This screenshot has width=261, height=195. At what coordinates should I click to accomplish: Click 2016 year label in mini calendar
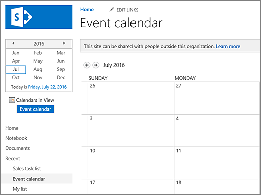pyautogui.click(x=39, y=44)
